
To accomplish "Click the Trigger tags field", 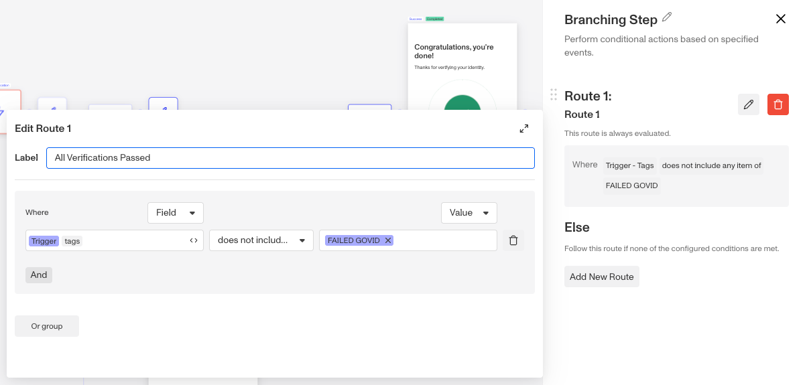I will (x=115, y=240).
